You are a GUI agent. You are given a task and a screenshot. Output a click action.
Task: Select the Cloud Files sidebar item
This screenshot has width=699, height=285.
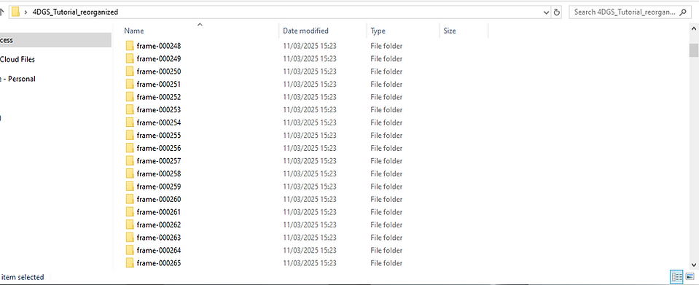(x=17, y=59)
